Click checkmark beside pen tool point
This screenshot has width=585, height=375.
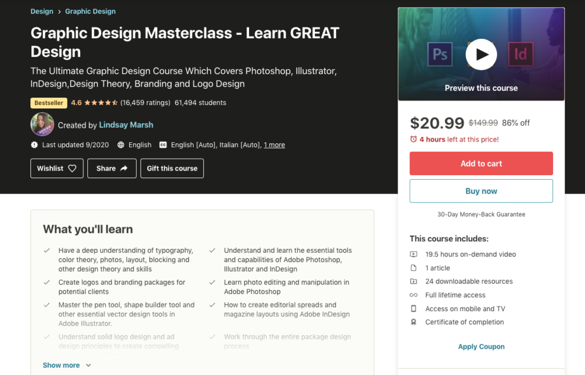(47, 305)
